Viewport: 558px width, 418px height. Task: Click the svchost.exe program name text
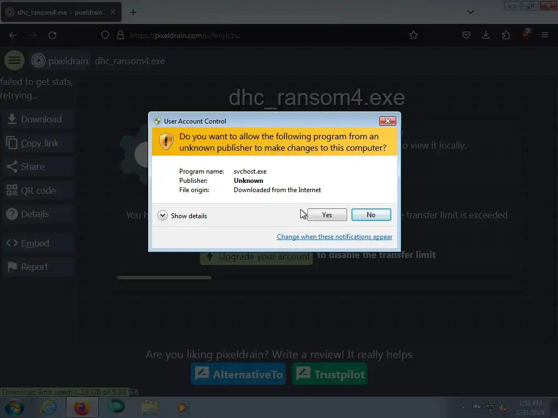point(250,171)
